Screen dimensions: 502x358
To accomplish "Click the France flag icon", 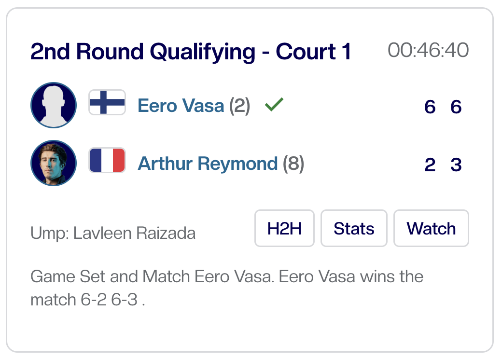I will click(x=107, y=161).
